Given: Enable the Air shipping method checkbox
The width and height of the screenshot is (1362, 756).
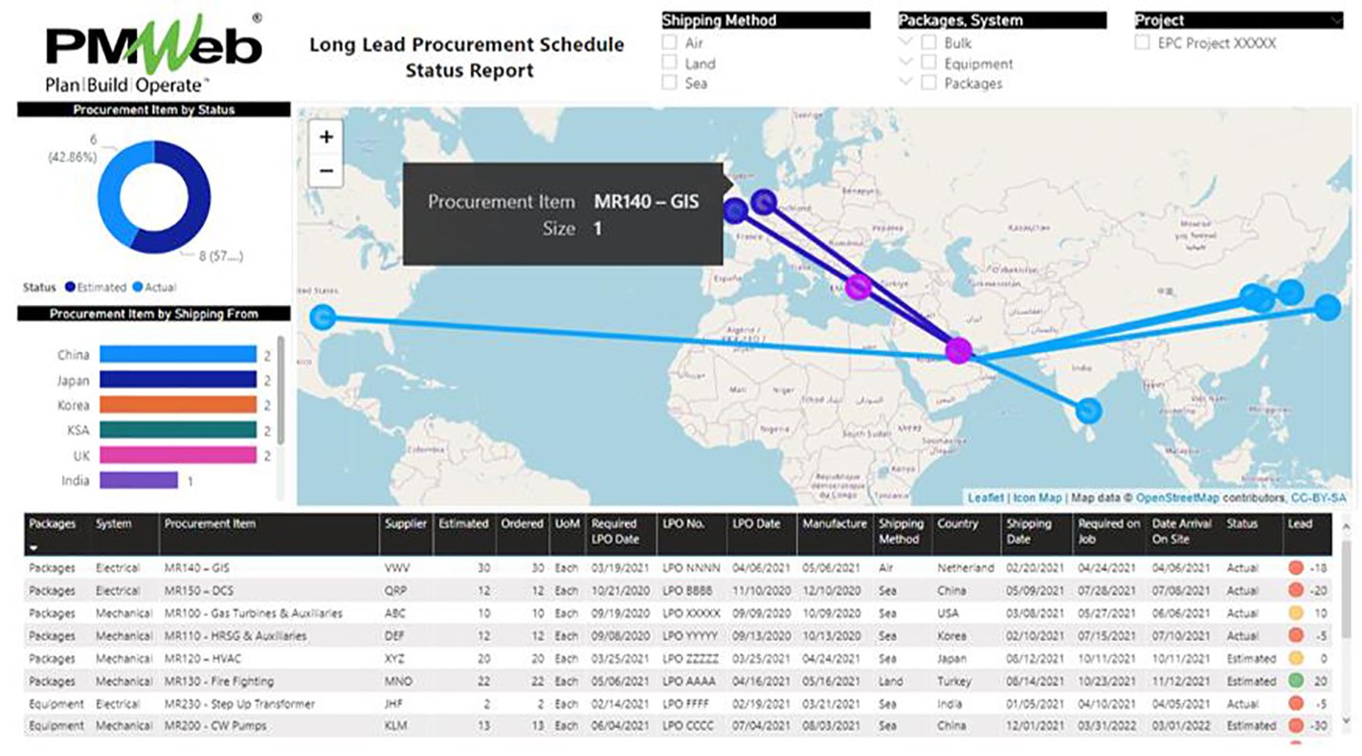Looking at the screenshot, I should 670,43.
